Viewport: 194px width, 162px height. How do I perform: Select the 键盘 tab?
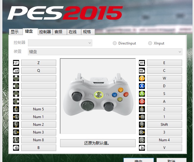30,31
